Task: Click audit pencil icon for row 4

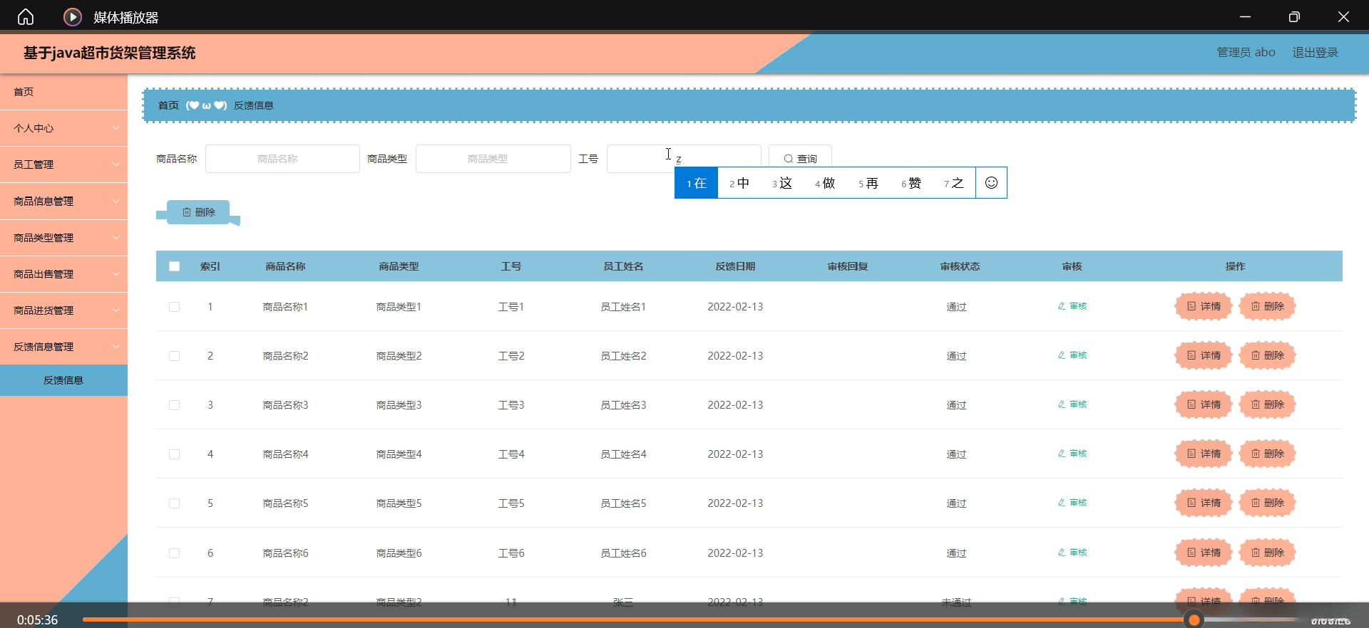Action: (x=1062, y=454)
